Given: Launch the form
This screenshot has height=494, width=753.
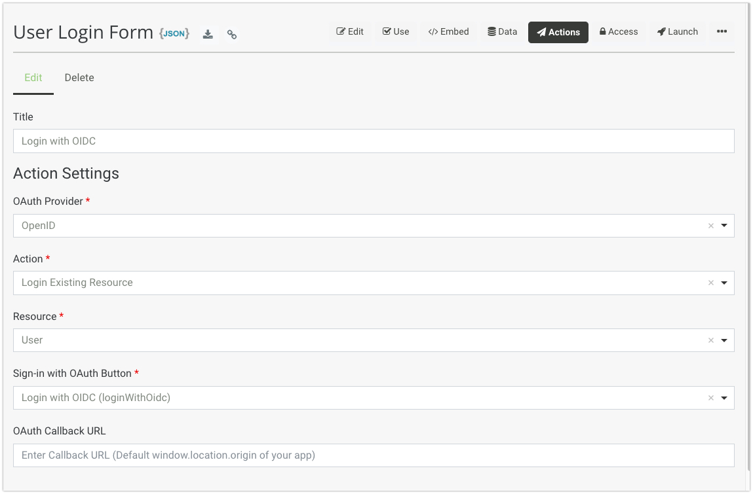Looking at the screenshot, I should coord(677,31).
